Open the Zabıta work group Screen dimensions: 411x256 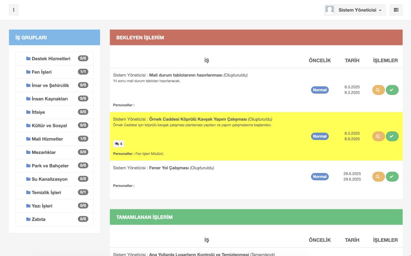(38, 219)
